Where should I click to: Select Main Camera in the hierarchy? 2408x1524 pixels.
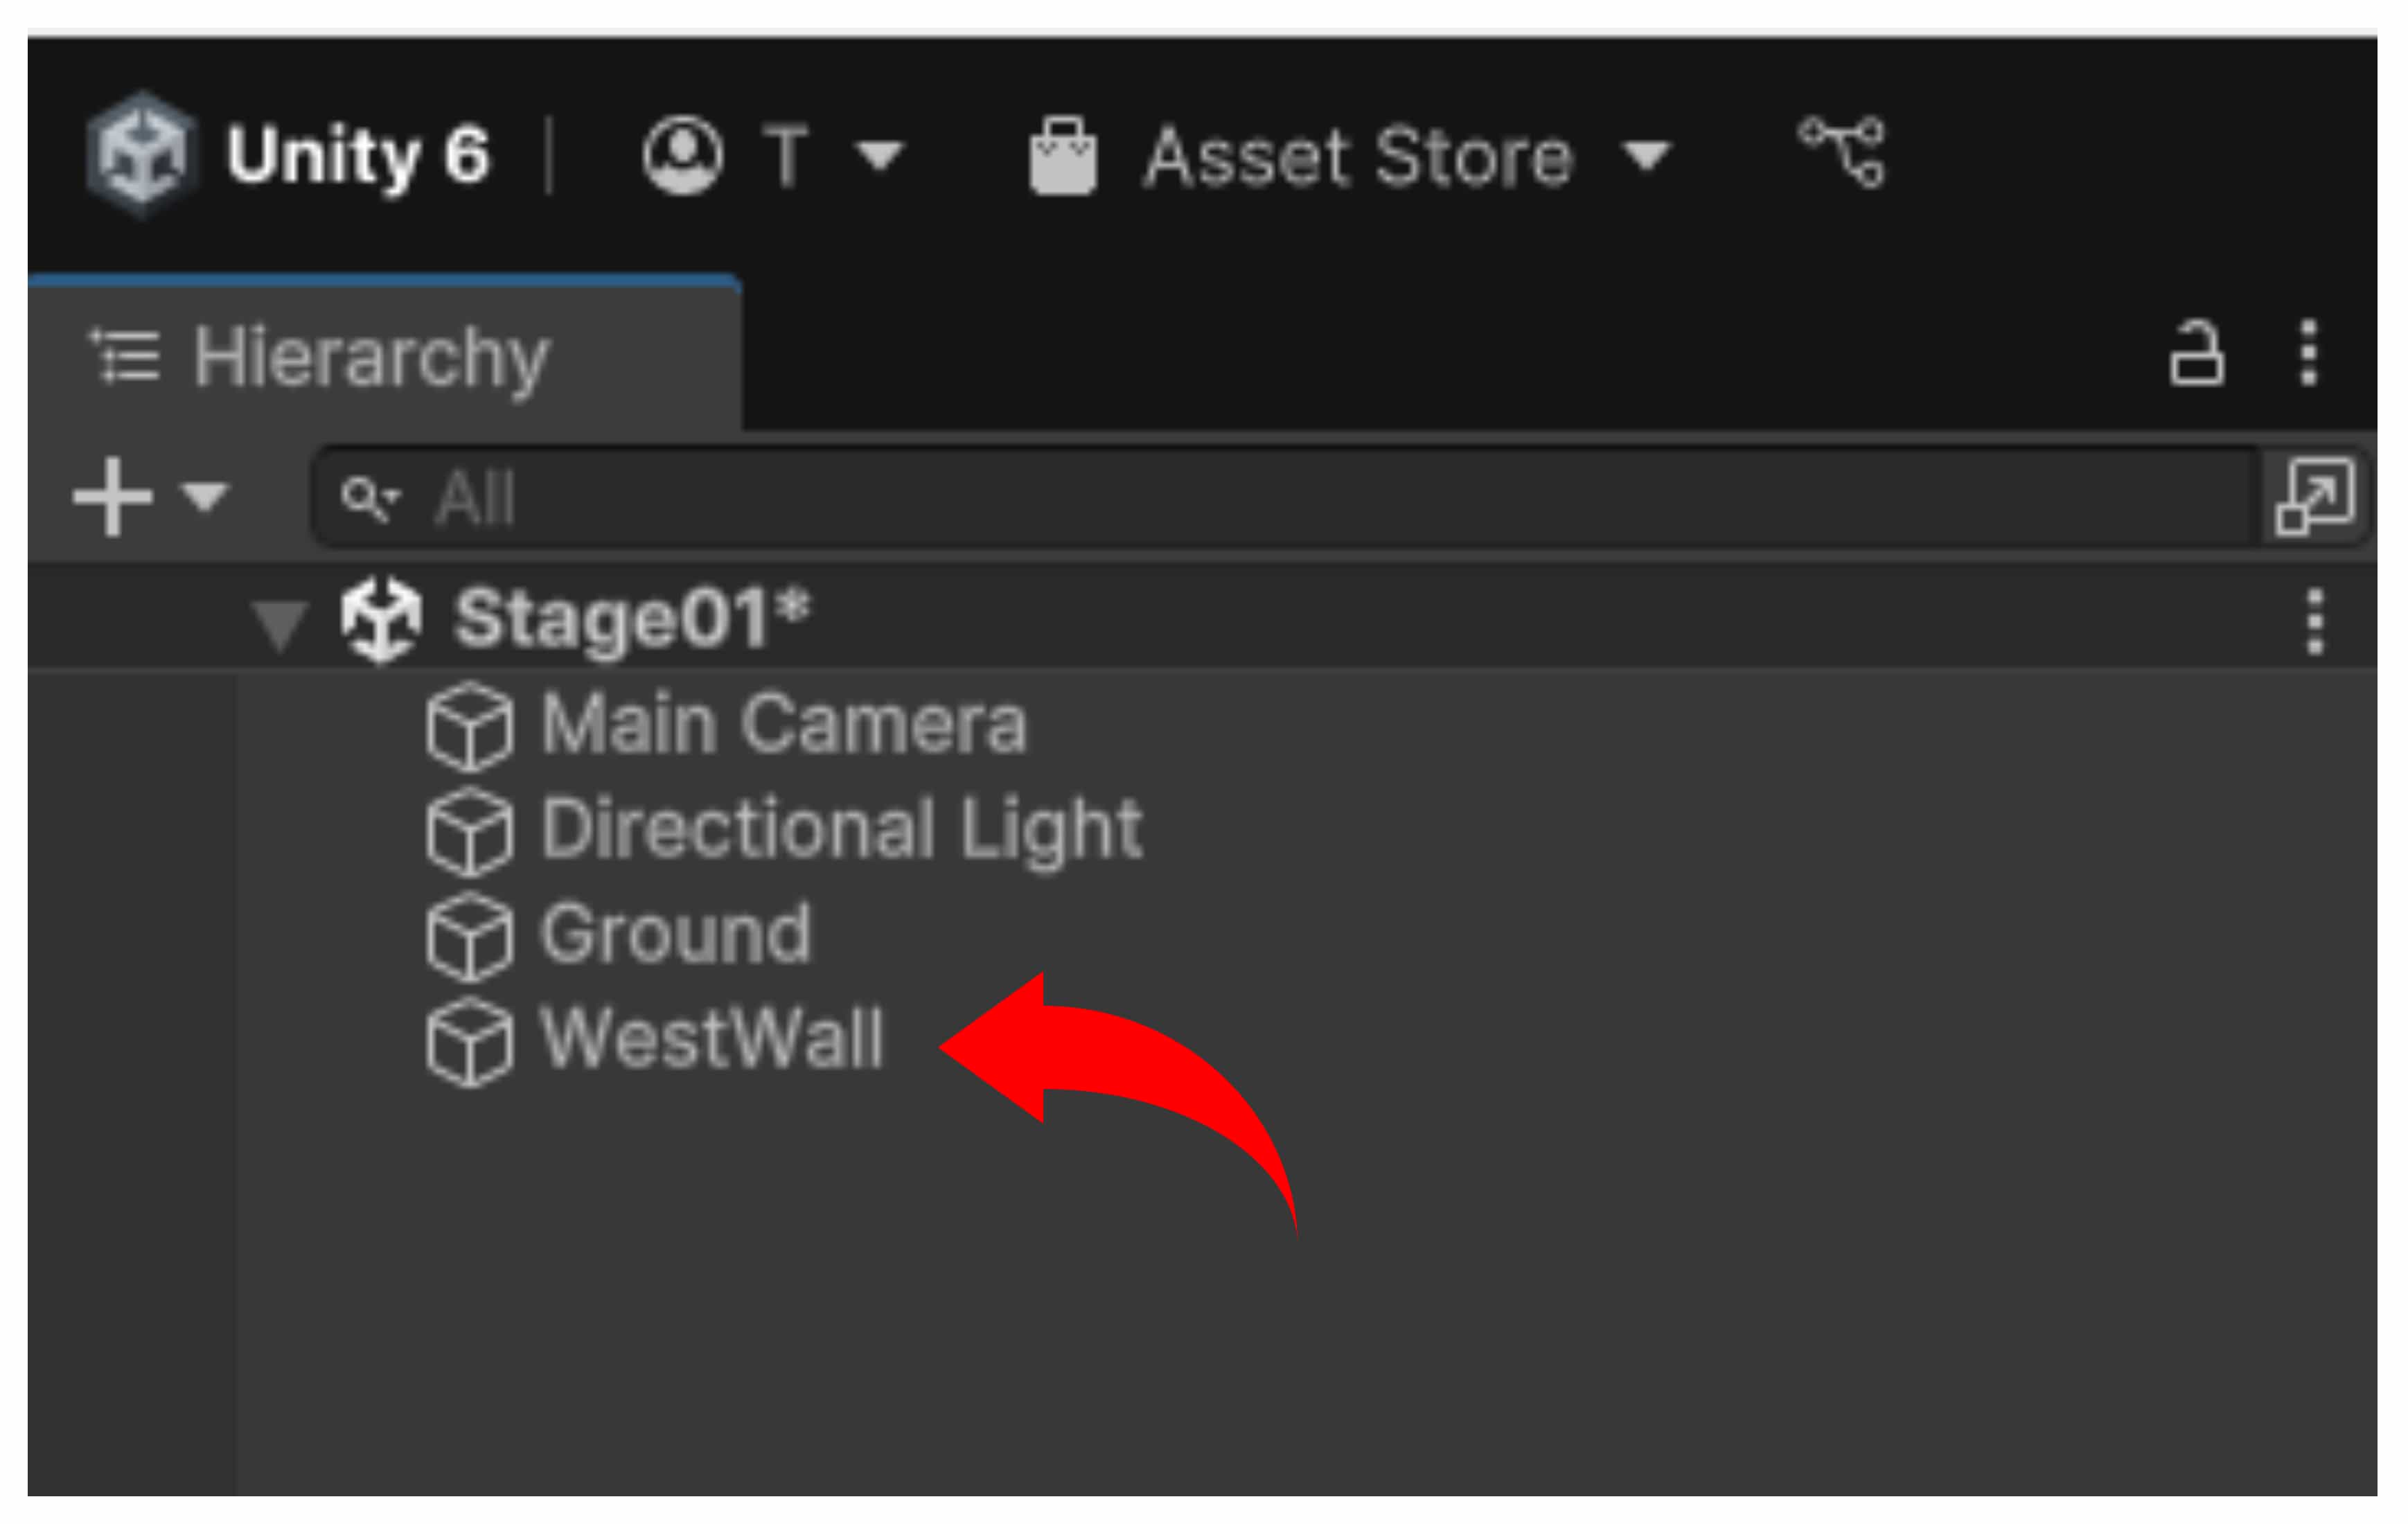click(x=782, y=724)
